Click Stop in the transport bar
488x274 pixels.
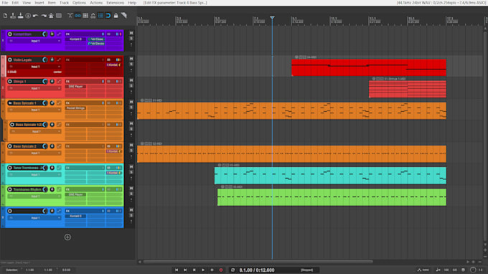(194, 270)
